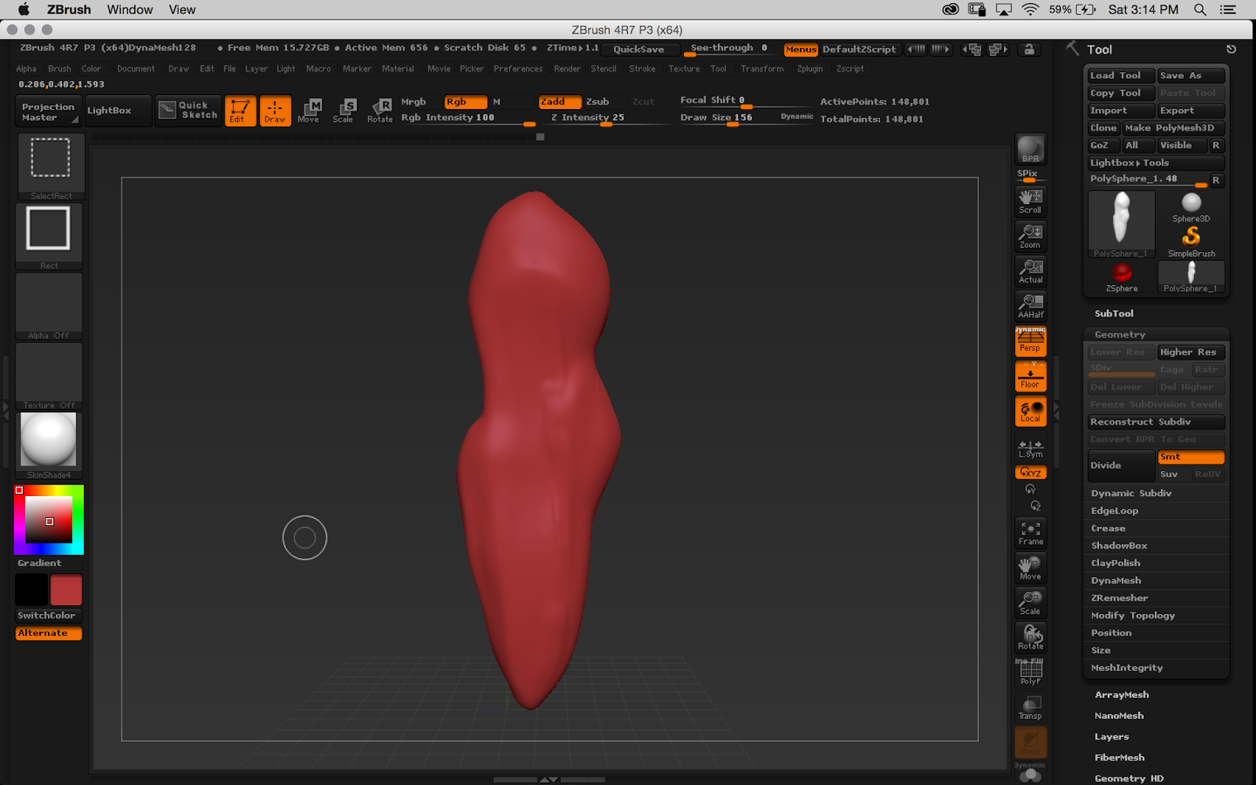Expand Modify Topology section

(x=1133, y=615)
